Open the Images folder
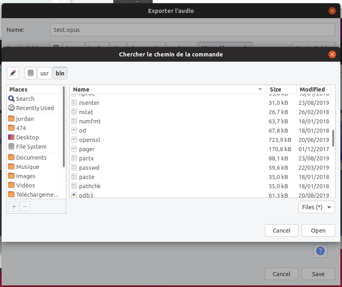 click(25, 176)
